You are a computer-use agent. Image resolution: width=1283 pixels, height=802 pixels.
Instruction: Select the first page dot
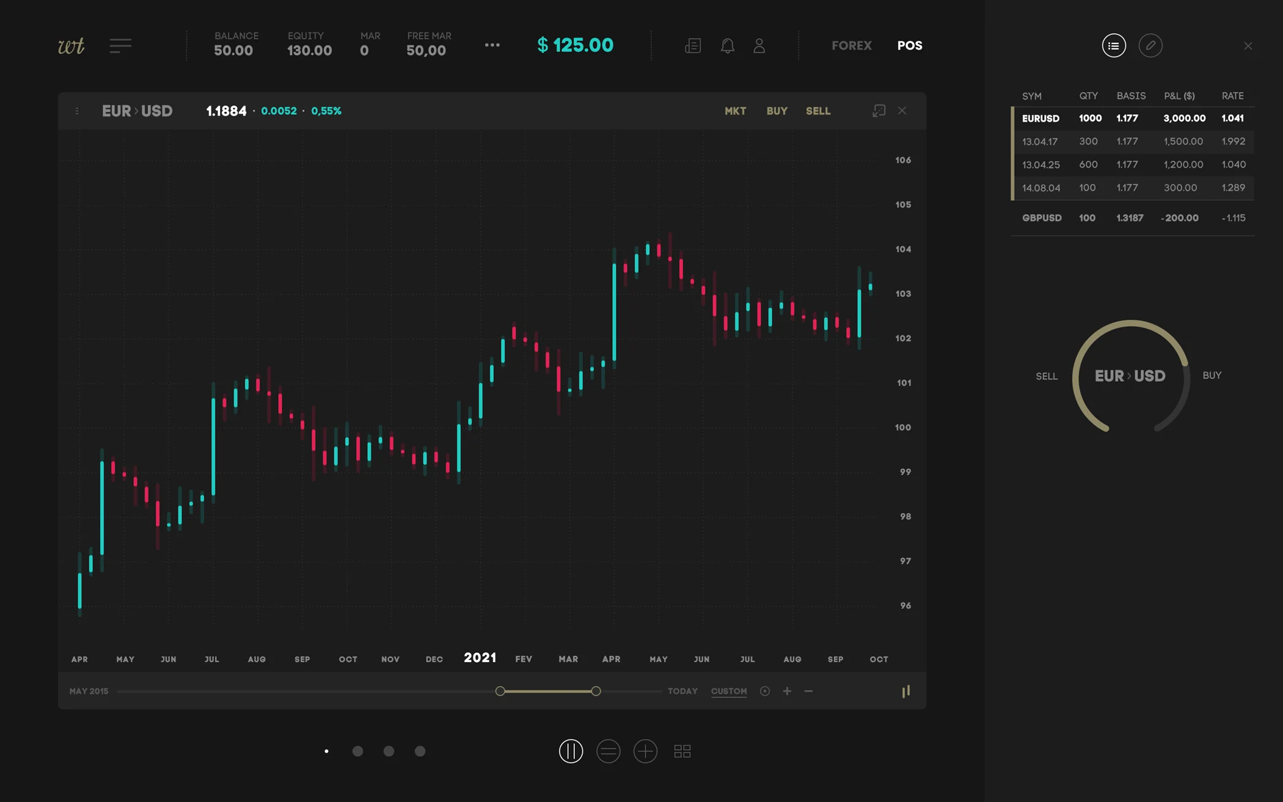(326, 751)
